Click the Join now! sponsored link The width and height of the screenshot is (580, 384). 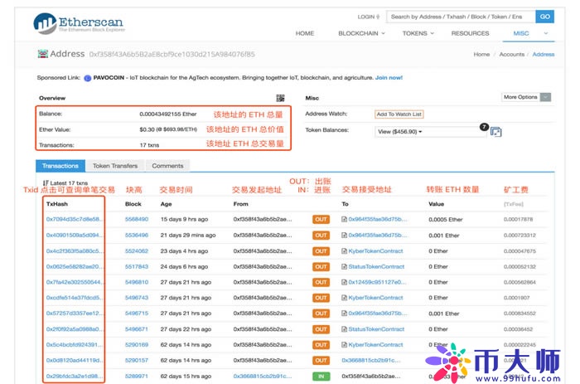pos(389,78)
